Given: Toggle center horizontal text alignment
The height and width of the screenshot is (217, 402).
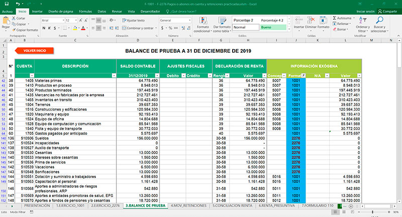Looking at the screenshot, I should 98,28.
